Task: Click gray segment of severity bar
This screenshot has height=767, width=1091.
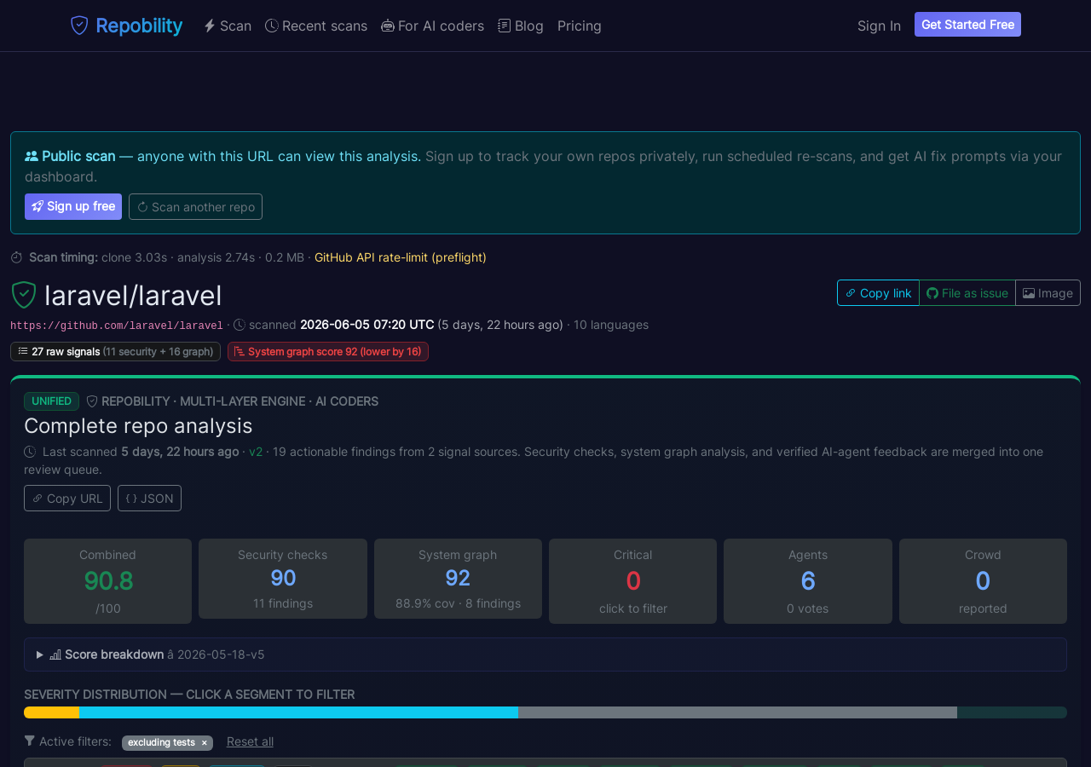Action: click(x=737, y=712)
